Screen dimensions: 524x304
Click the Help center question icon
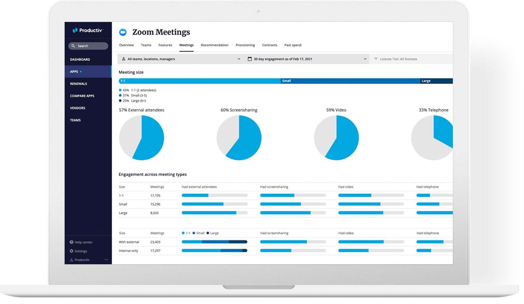click(71, 242)
